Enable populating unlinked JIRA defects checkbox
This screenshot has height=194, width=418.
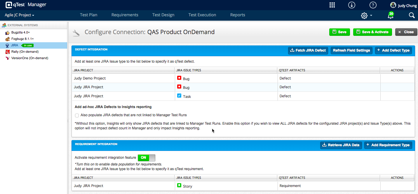click(x=77, y=115)
